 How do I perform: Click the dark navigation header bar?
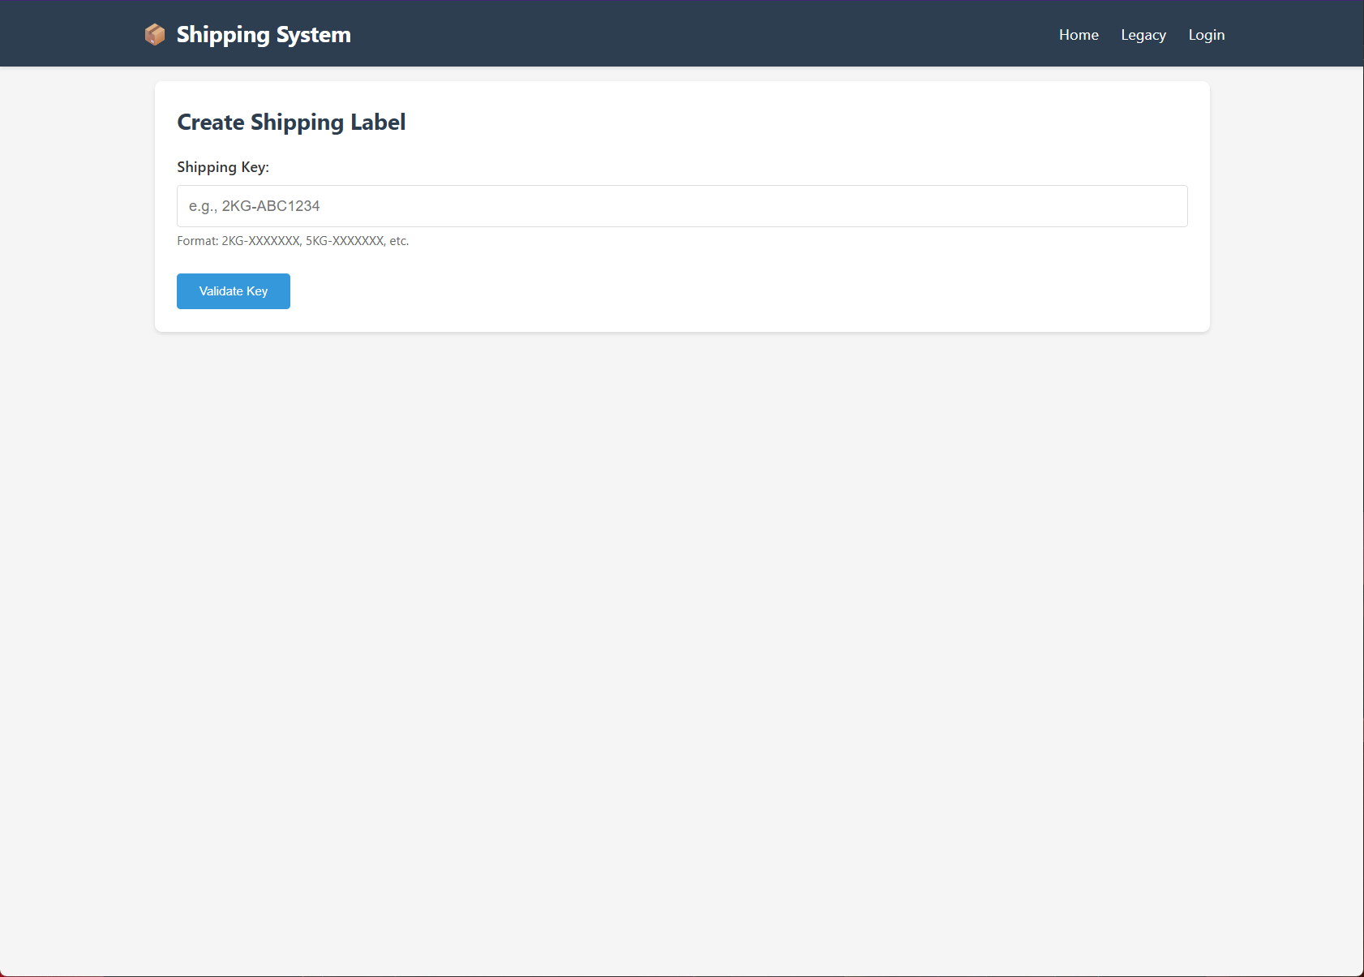pos(681,33)
